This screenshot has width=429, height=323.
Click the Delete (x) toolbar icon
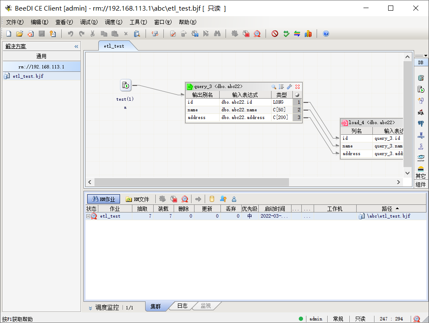[126, 34]
